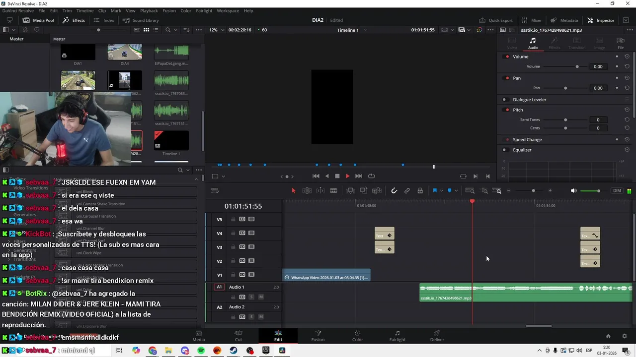Open viewer zoom 12% dropdown
This screenshot has width=636, height=357.
point(216,30)
